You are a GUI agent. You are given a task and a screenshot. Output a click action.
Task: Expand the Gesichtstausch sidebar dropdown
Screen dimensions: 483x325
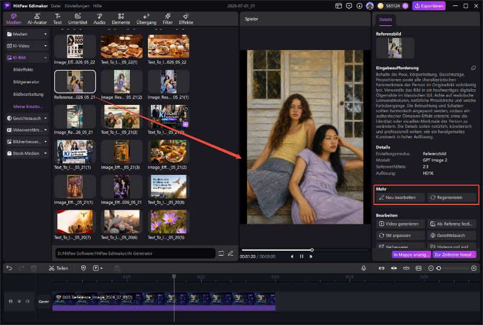[27, 118]
